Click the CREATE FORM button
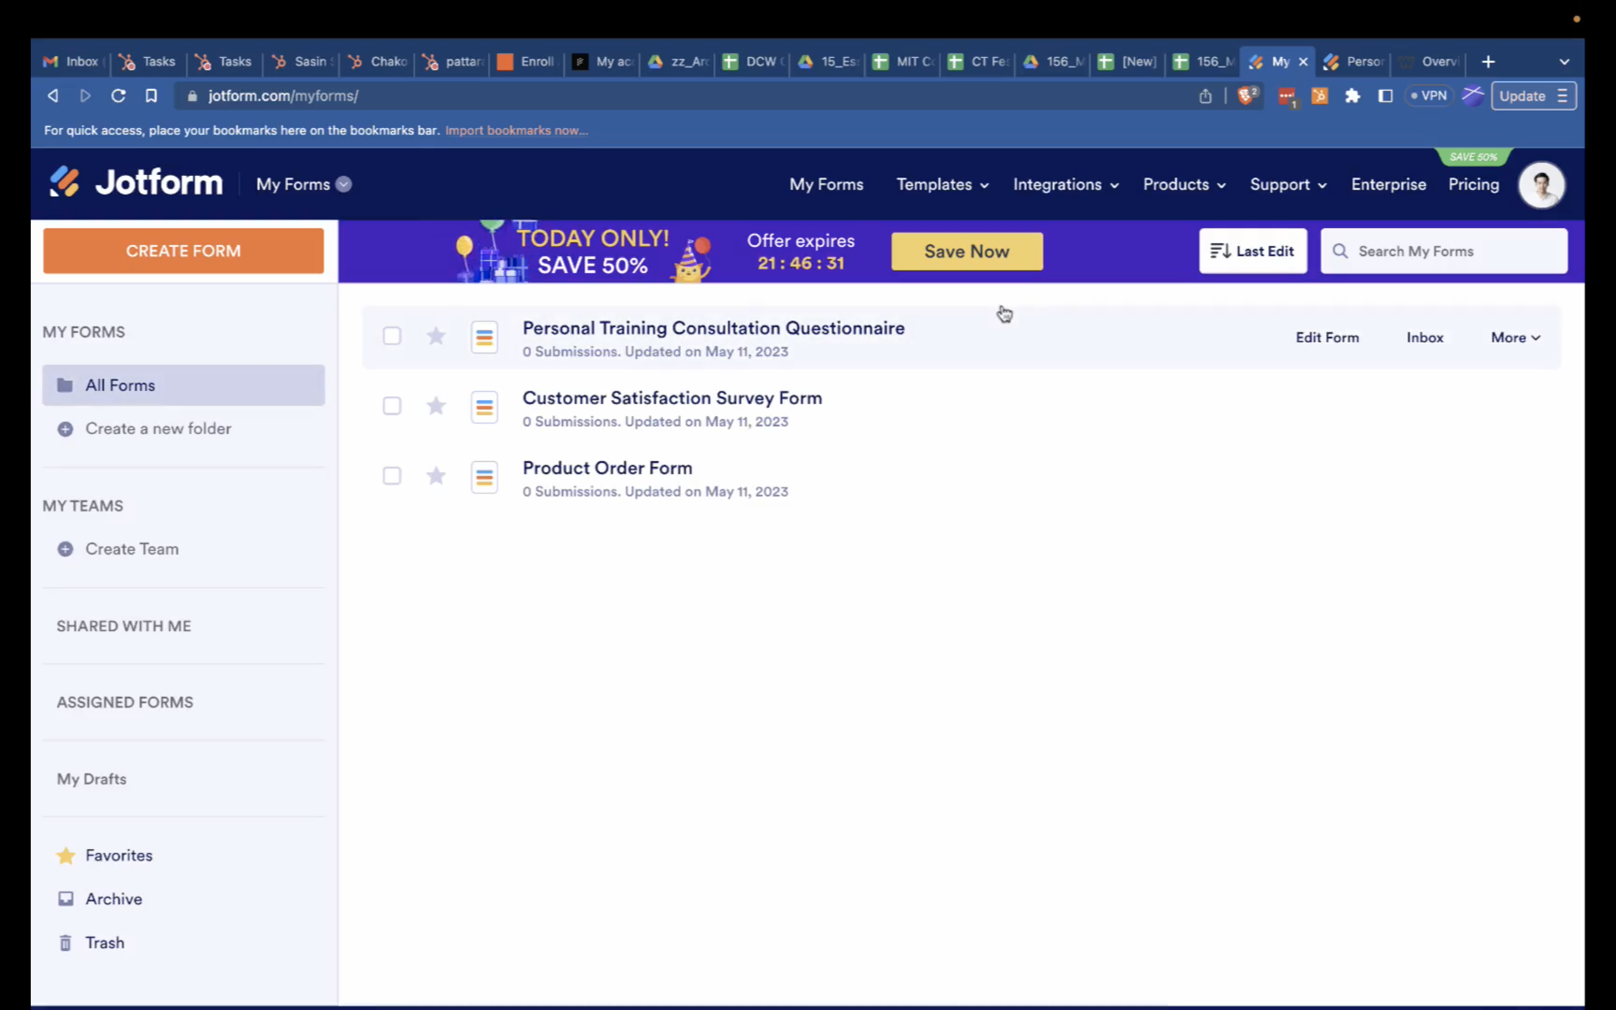Viewport: 1616px width, 1010px height. 184,251
